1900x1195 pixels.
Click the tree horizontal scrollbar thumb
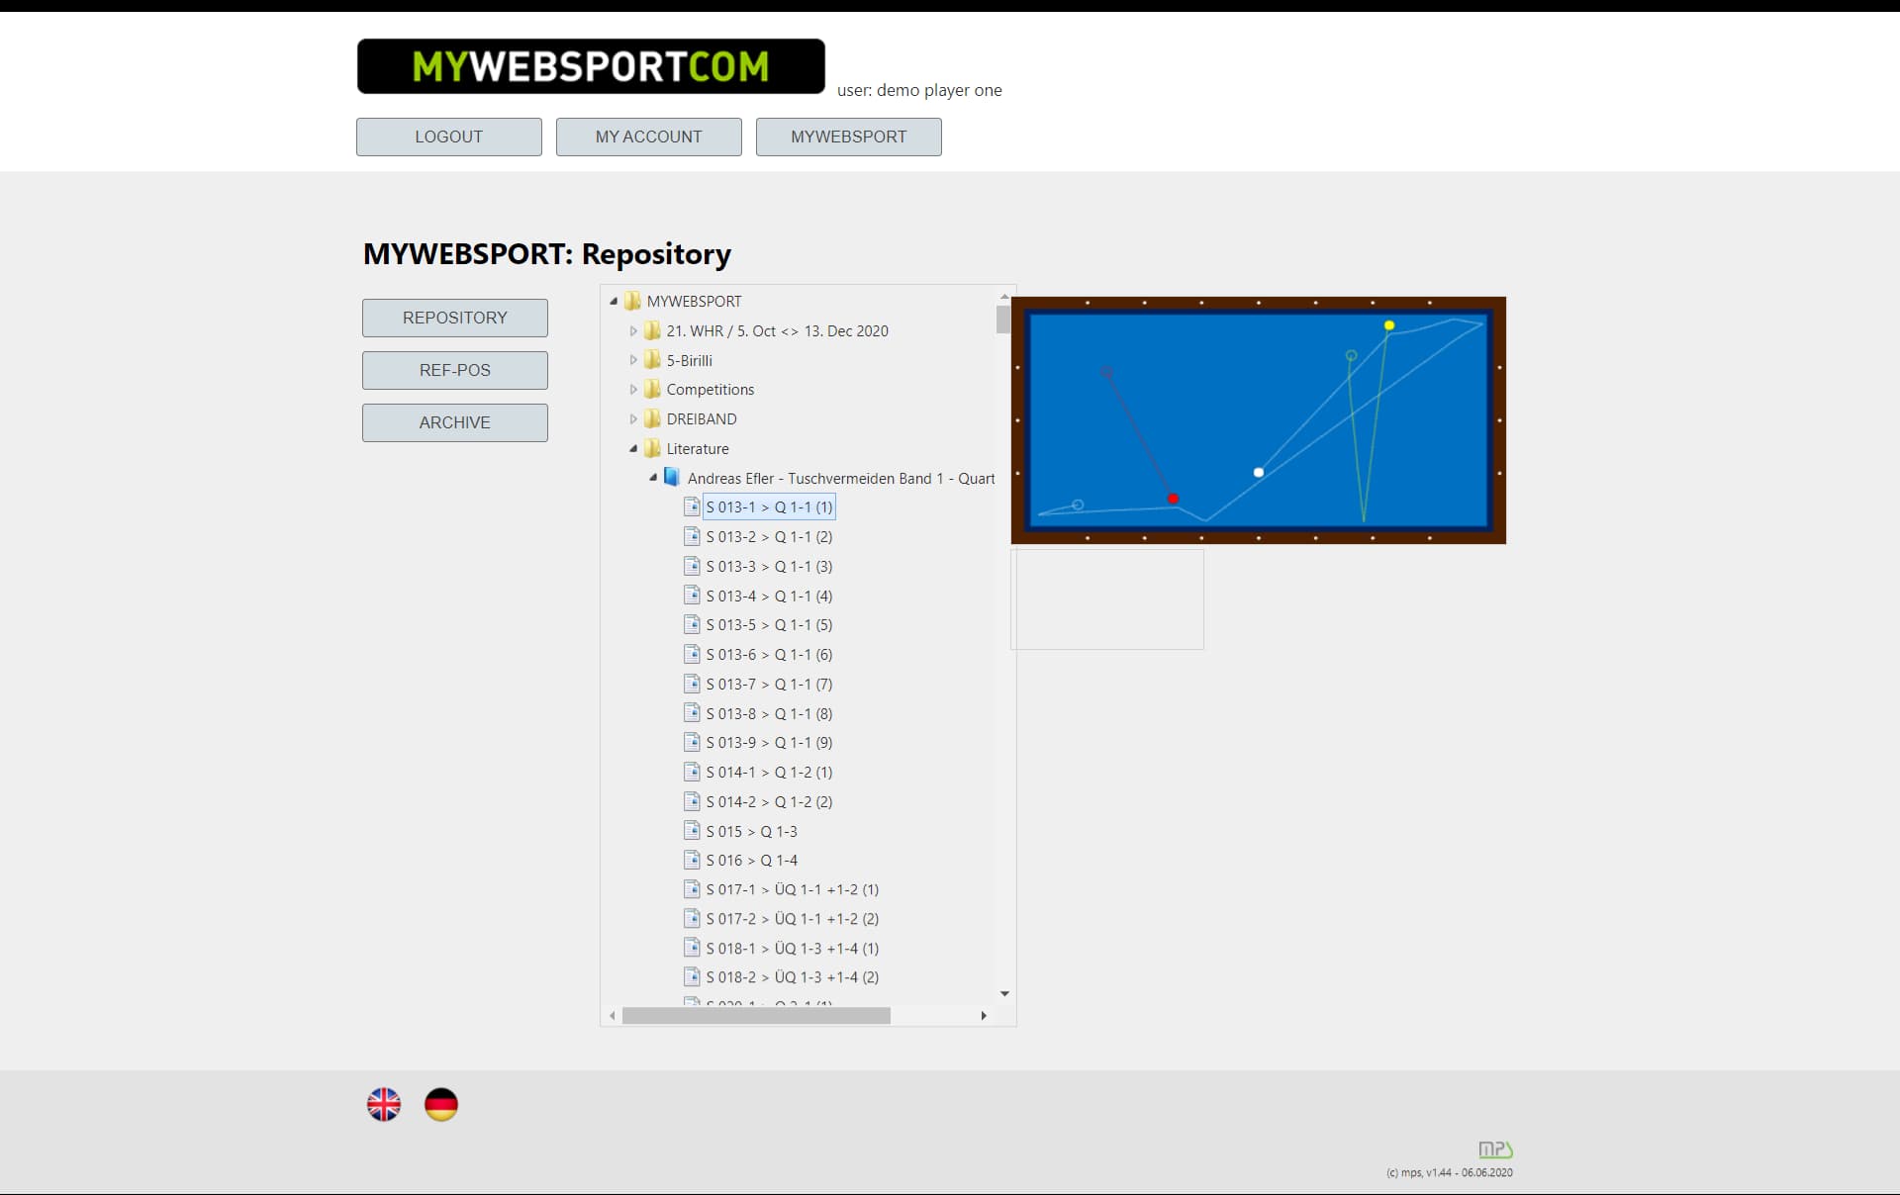click(756, 1016)
